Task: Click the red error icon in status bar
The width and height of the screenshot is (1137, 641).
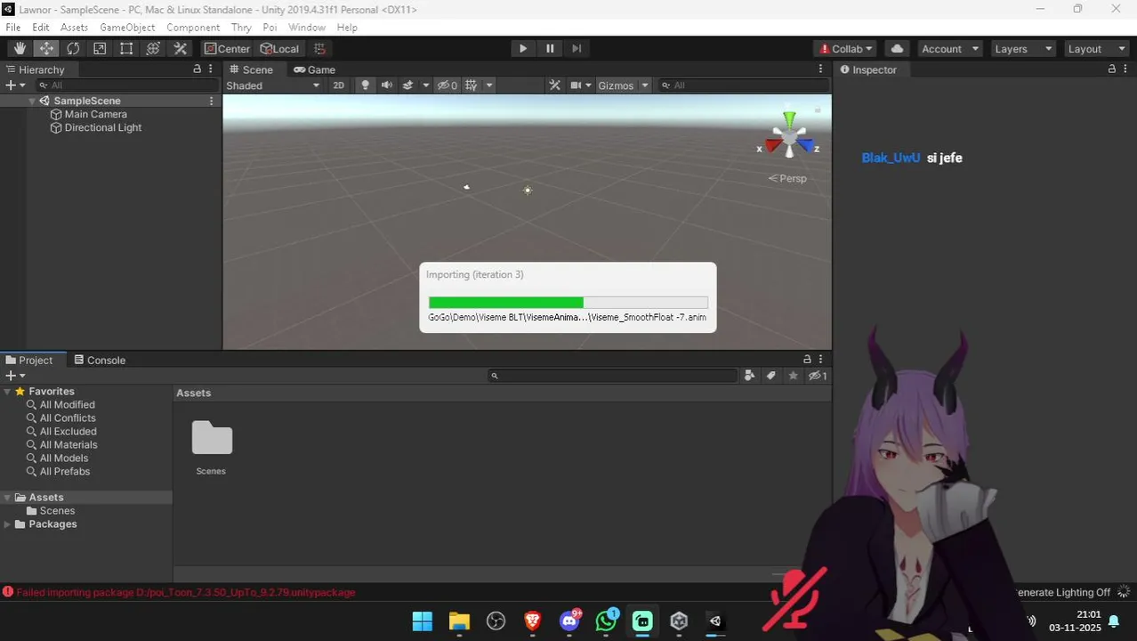Action: coord(8,592)
